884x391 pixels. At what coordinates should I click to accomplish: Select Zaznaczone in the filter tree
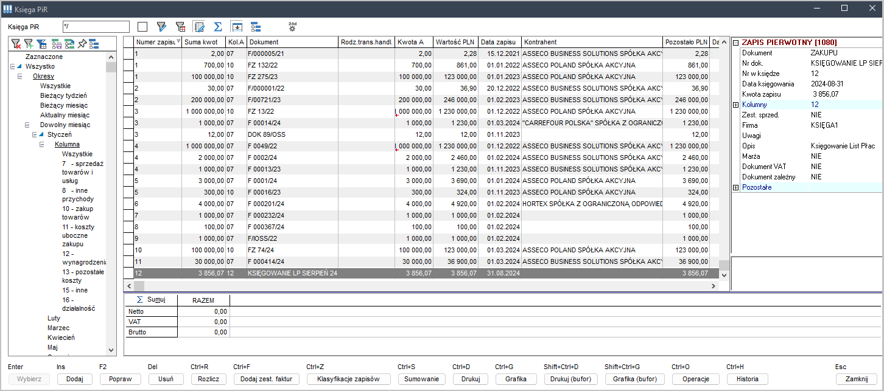click(x=44, y=57)
